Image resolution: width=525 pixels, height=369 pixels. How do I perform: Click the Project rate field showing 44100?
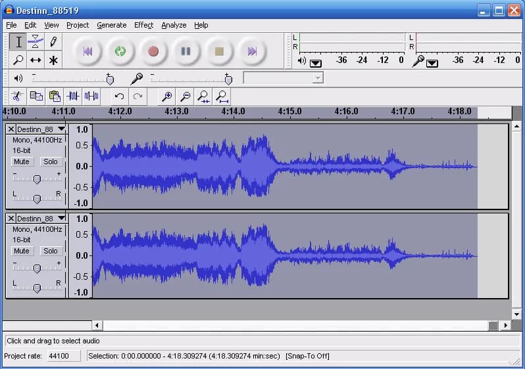[x=63, y=356]
